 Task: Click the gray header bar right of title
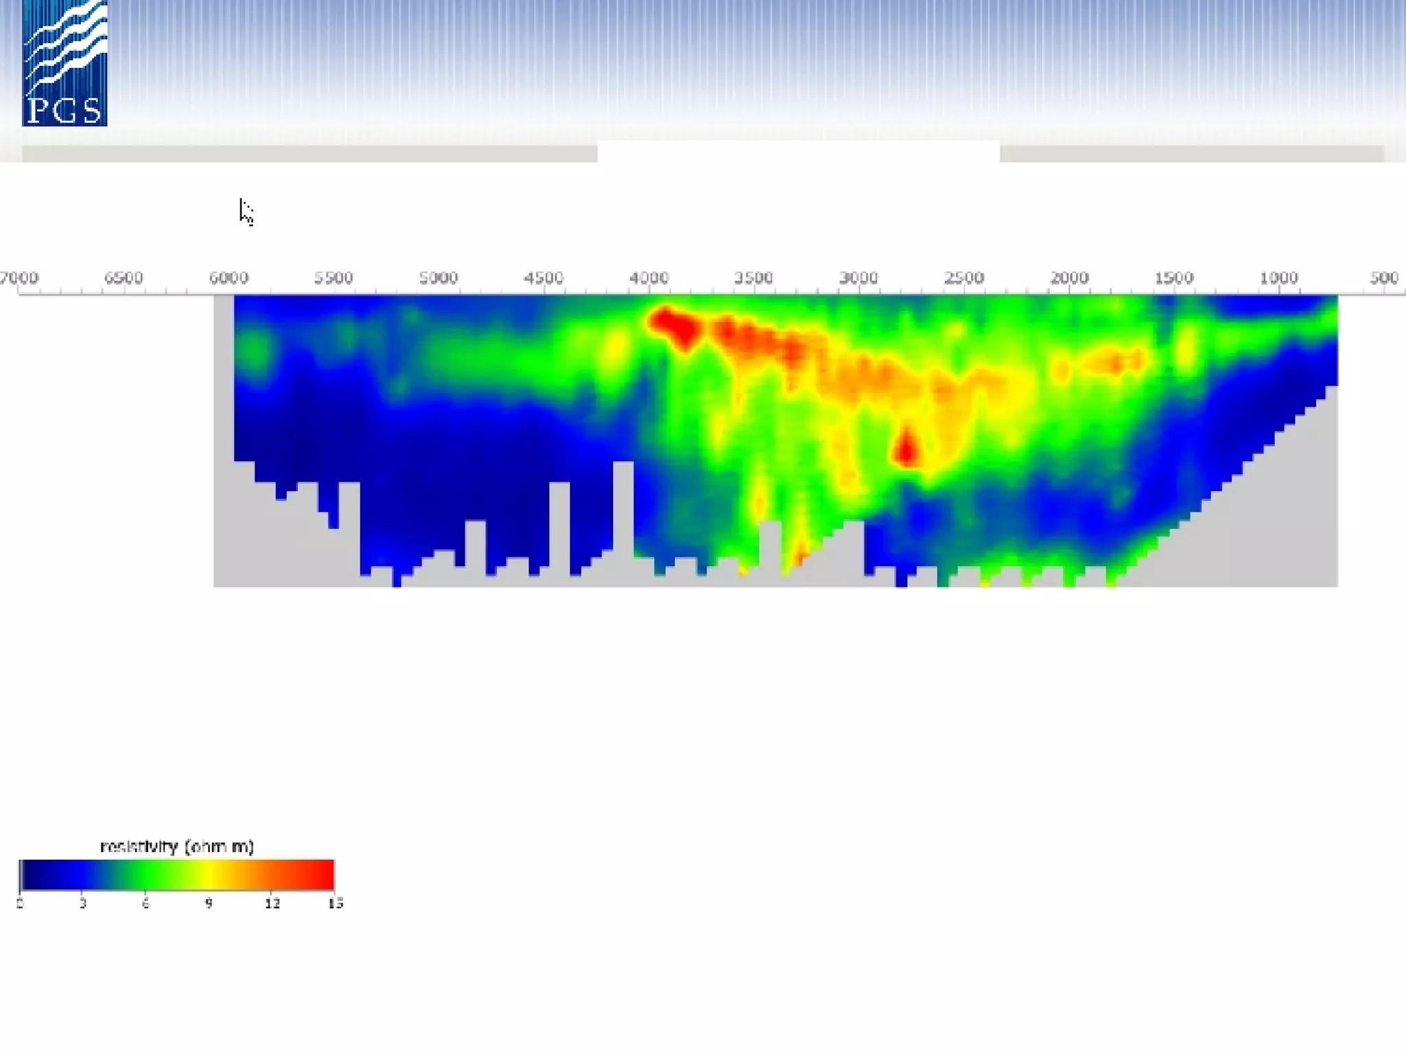pos(1191,154)
